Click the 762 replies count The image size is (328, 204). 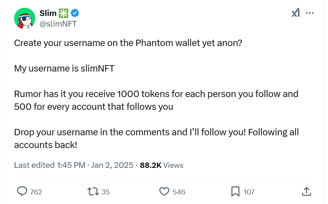tap(36, 192)
